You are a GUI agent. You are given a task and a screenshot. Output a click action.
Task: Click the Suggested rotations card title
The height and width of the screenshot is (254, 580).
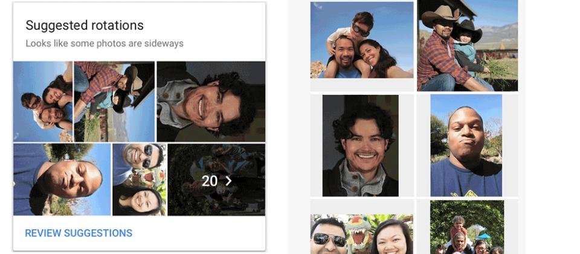(x=85, y=25)
